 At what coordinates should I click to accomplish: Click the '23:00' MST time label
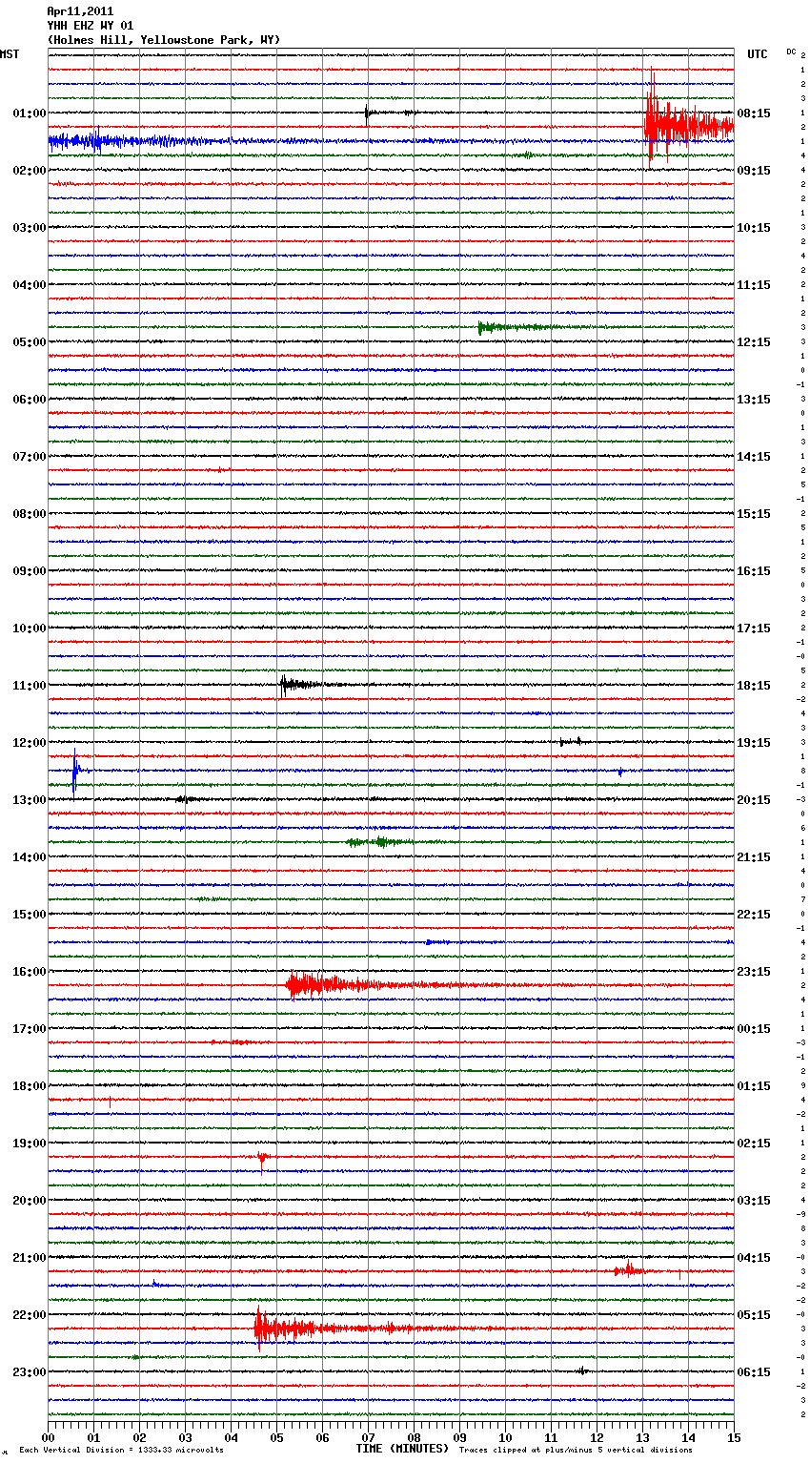pos(30,1372)
